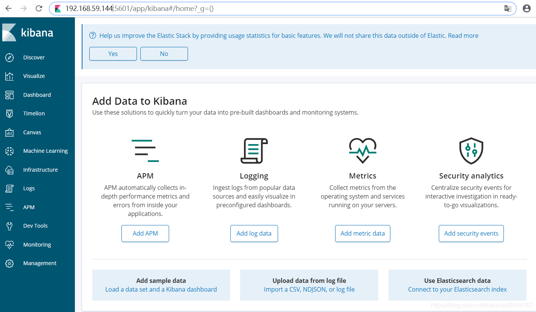Open Discover via compass icon
The width and height of the screenshot is (536, 312).
coord(9,57)
